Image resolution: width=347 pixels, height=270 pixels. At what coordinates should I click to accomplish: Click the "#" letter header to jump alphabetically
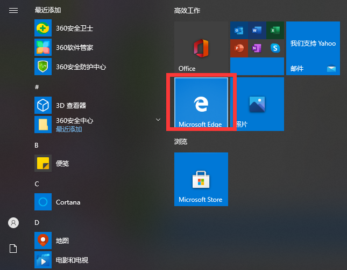[x=37, y=86]
